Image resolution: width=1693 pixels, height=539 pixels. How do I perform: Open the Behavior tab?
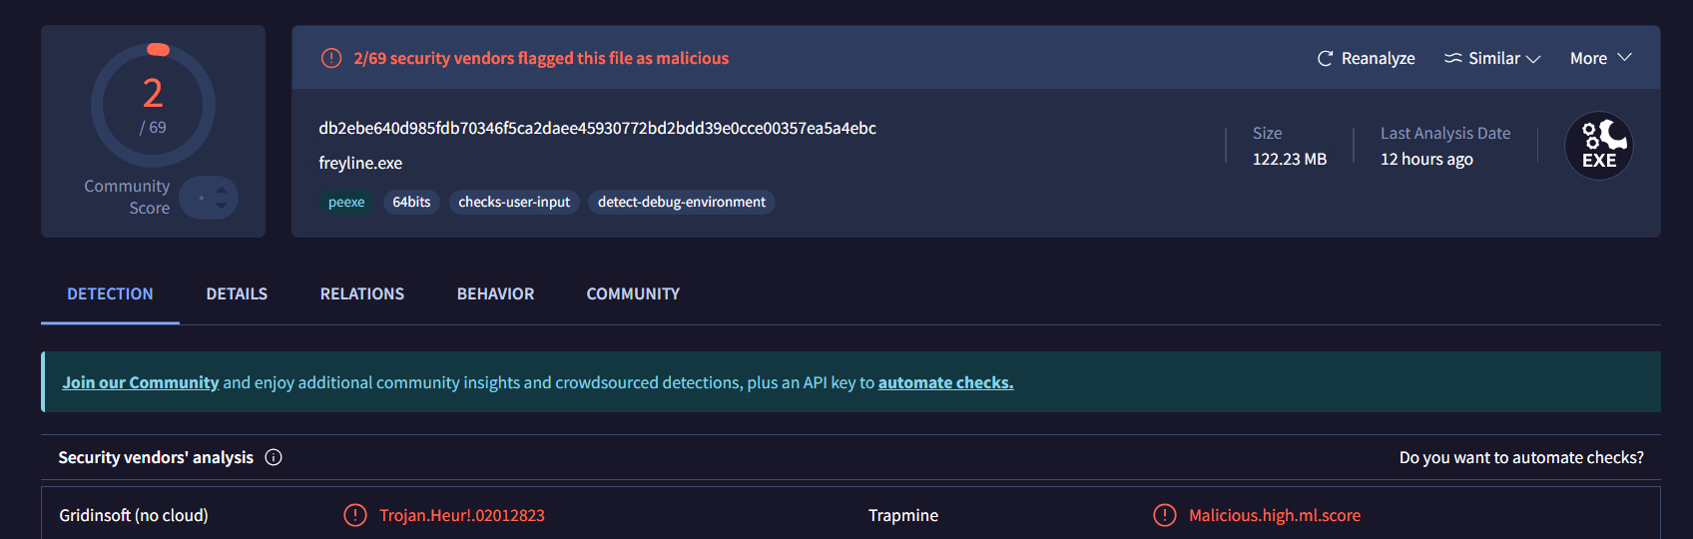[x=495, y=294]
